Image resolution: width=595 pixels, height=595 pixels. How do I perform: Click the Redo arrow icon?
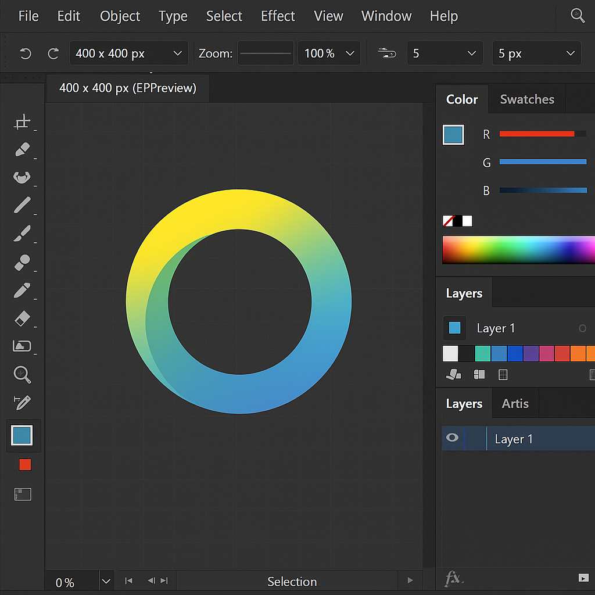click(x=53, y=54)
